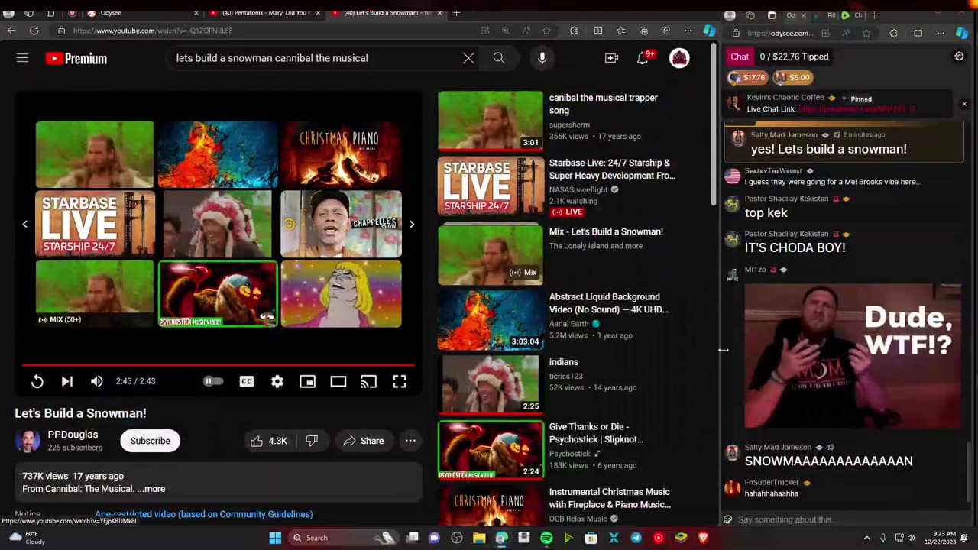Open the three-dot more actions menu

click(x=410, y=441)
